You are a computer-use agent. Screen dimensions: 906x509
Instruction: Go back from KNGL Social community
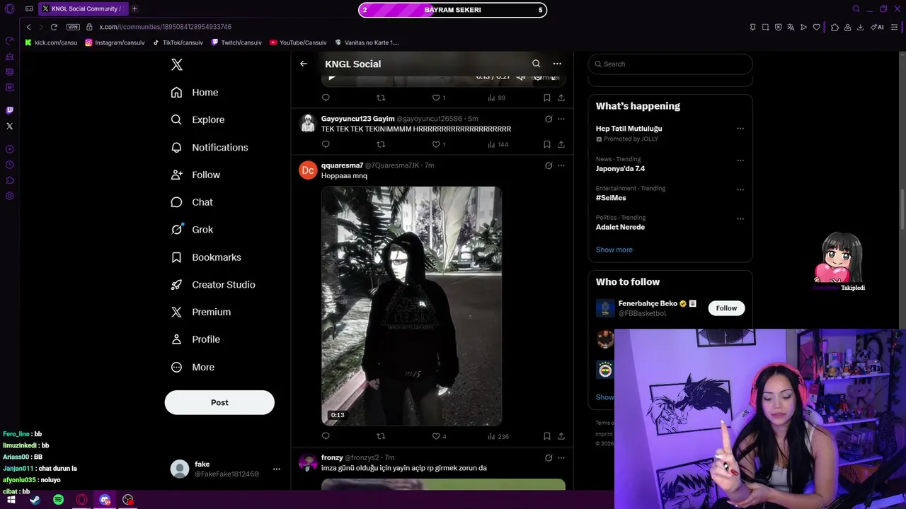[x=304, y=64]
